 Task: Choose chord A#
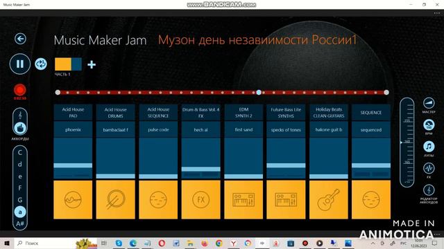pyautogui.click(x=20, y=224)
